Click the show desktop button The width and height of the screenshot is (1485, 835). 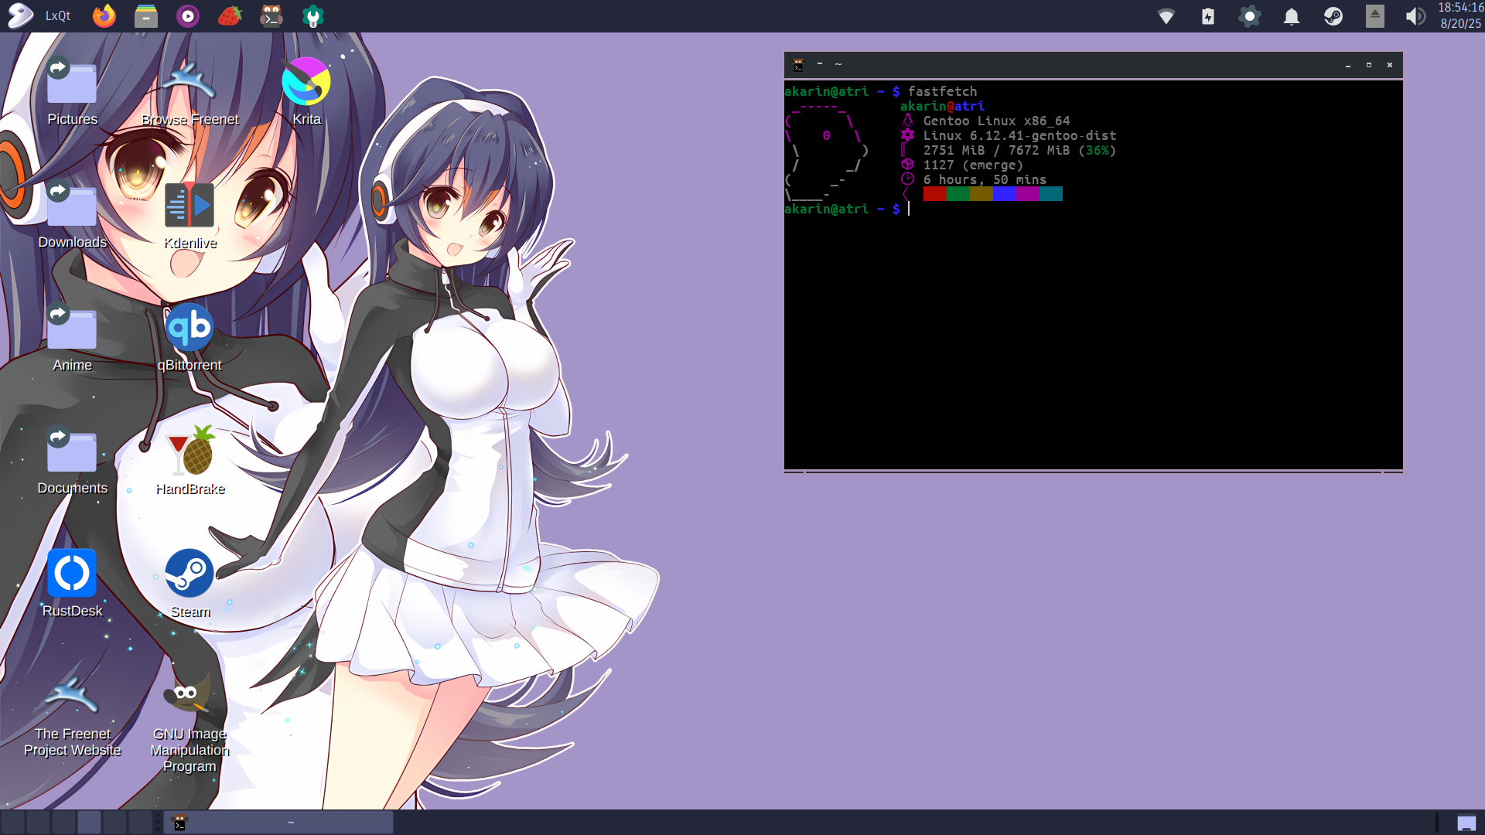tap(1466, 823)
